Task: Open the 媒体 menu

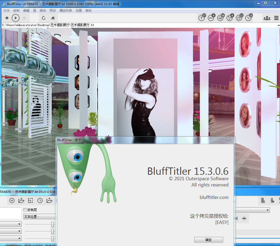Action: [43, 11]
